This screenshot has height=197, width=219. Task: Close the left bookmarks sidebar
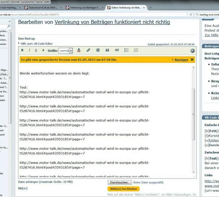[x=10, y=21]
